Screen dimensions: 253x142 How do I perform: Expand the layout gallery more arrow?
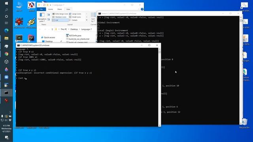pyautogui.click(x=87, y=20)
